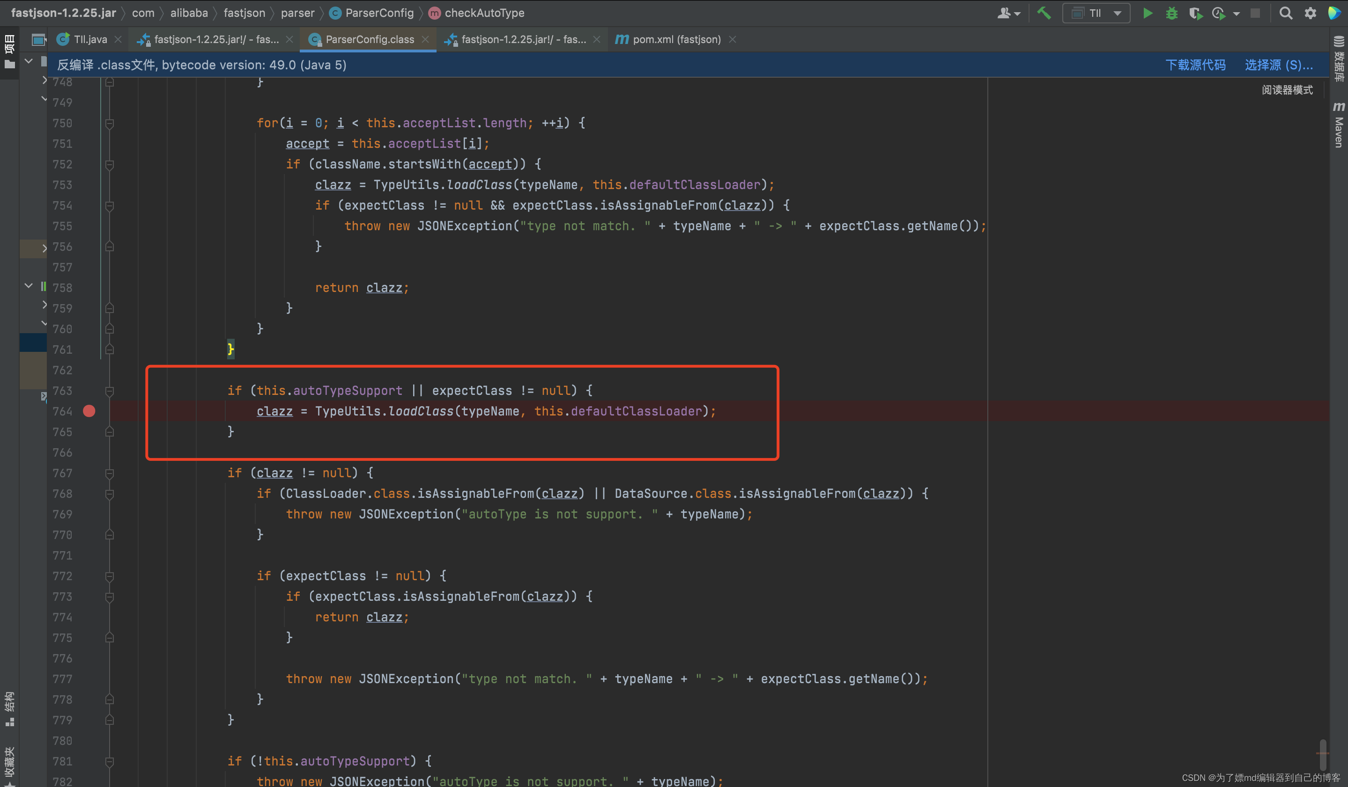1348x787 pixels.
Task: Click the 选择源 (S)... choose sources link
Action: click(x=1279, y=65)
